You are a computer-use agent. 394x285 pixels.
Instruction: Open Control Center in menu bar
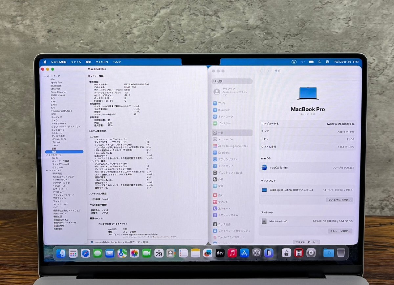327,62
